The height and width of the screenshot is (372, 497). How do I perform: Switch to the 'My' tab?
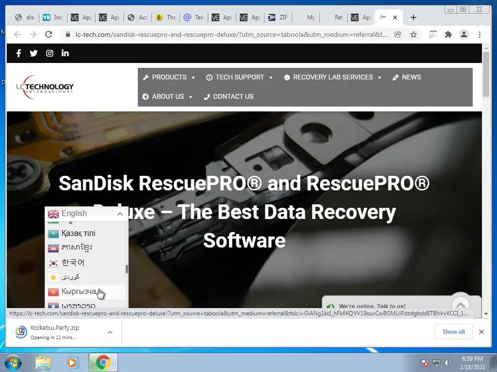306,17
